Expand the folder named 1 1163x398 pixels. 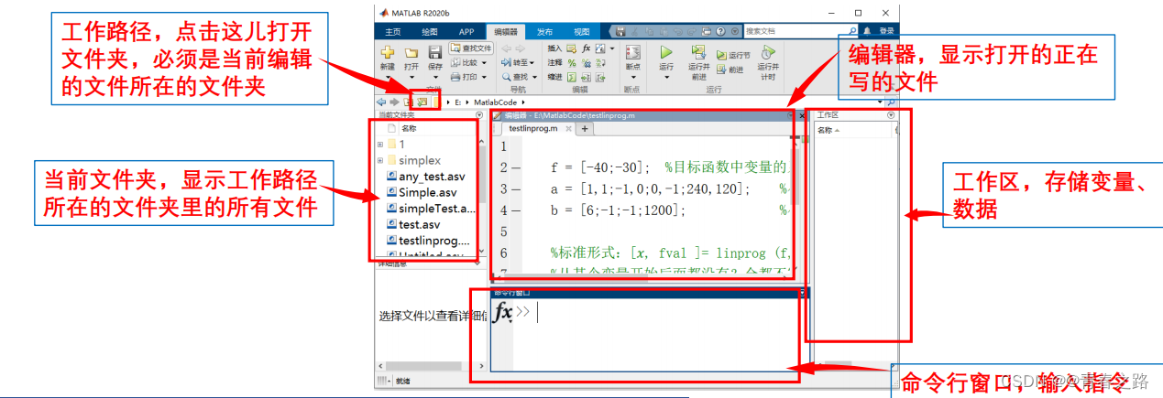coord(380,145)
